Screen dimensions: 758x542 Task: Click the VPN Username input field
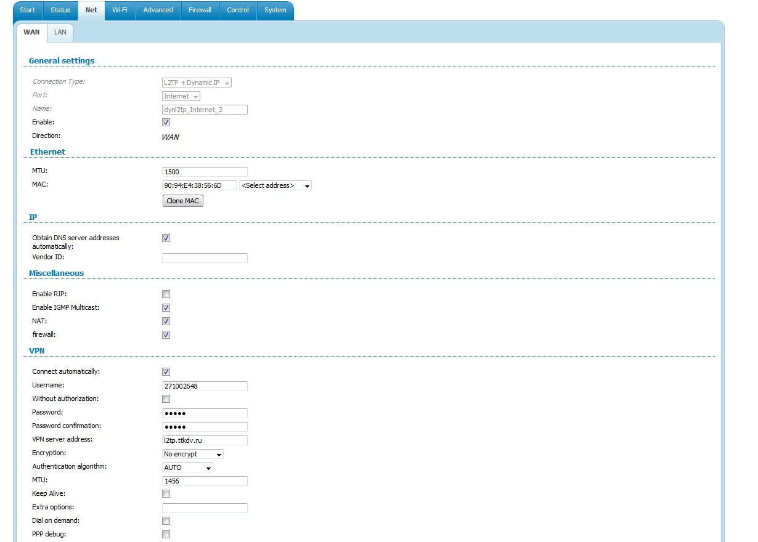pyautogui.click(x=205, y=386)
